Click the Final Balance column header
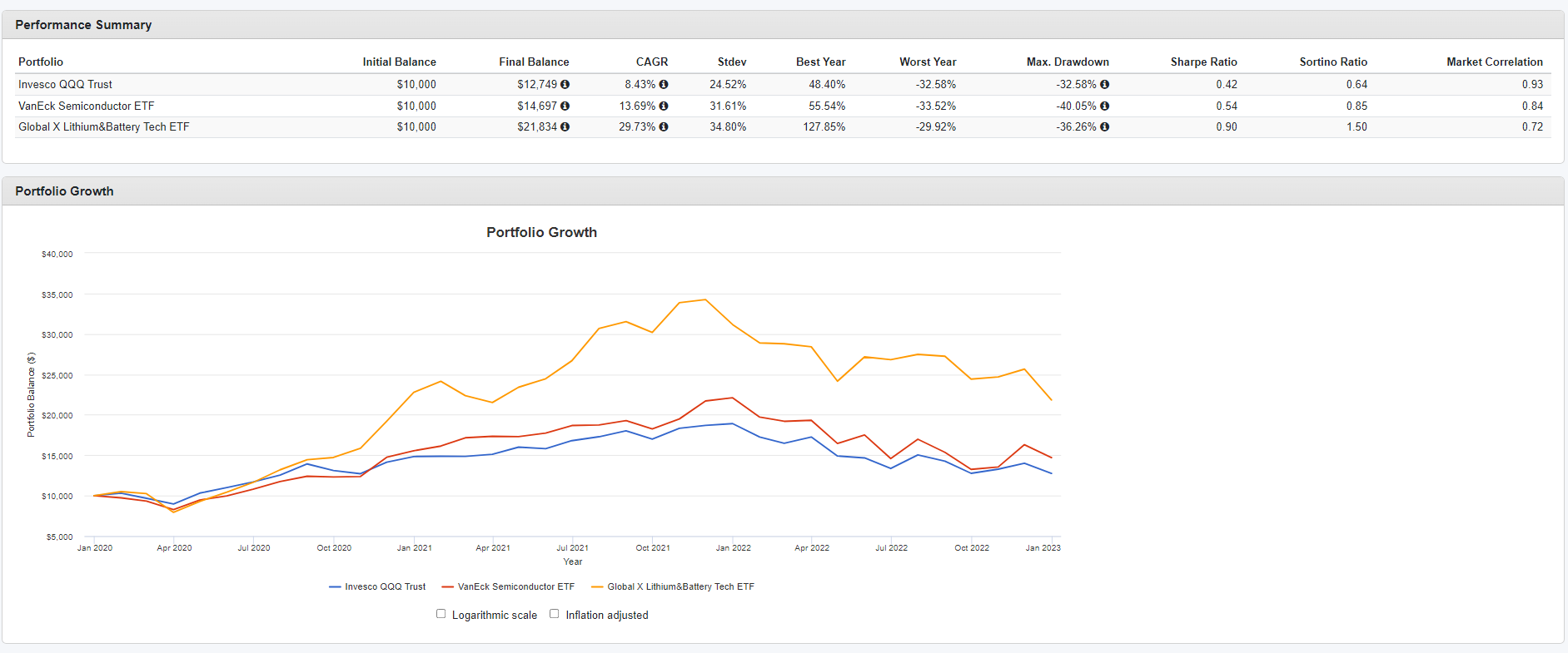The image size is (1568, 653). click(x=535, y=62)
